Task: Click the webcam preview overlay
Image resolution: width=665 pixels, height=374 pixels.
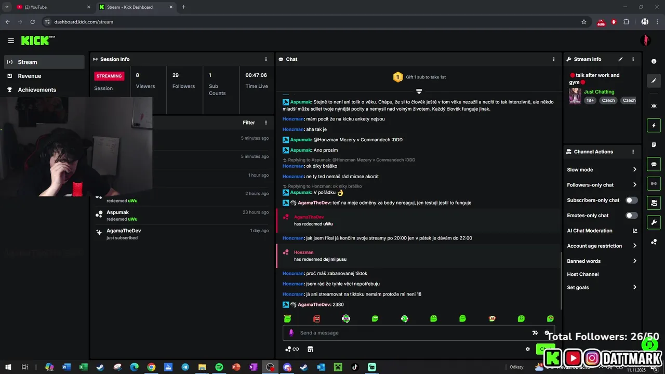Action: click(76, 146)
